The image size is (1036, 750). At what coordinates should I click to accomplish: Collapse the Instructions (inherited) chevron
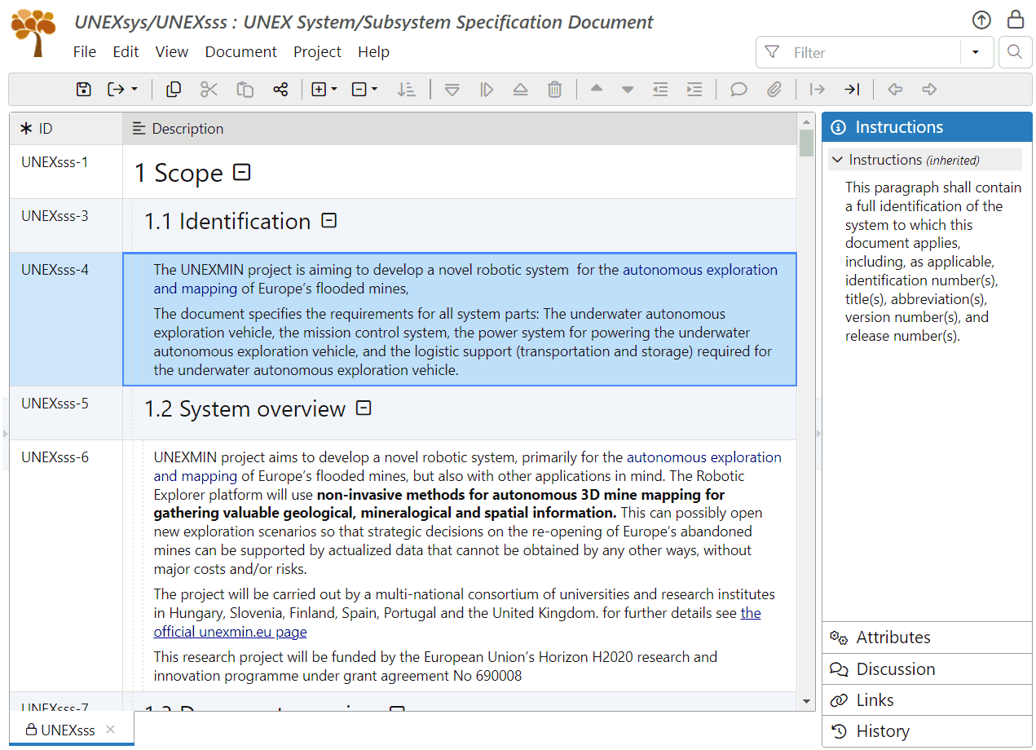coord(838,160)
